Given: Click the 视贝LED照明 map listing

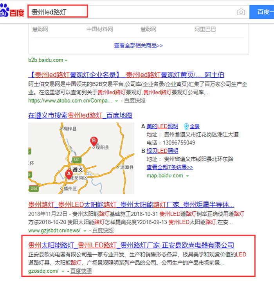Looking at the screenshot, I should 162,151.
